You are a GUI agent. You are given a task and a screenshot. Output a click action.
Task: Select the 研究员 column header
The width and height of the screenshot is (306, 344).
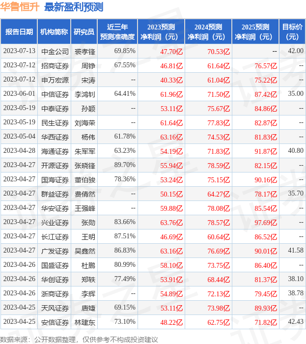pos(84,32)
